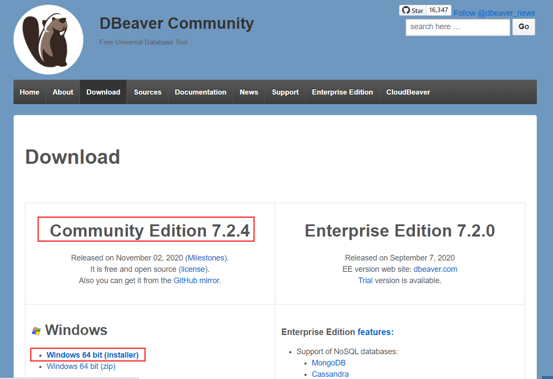This screenshot has height=379, width=553.
Task: Open the About page
Action: 62,92
